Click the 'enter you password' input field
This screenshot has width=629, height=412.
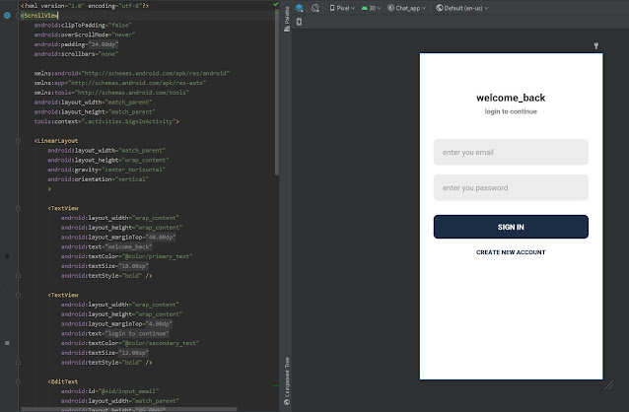[511, 187]
